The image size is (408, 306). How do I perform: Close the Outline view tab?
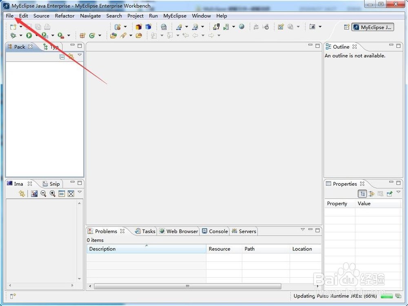(x=355, y=47)
